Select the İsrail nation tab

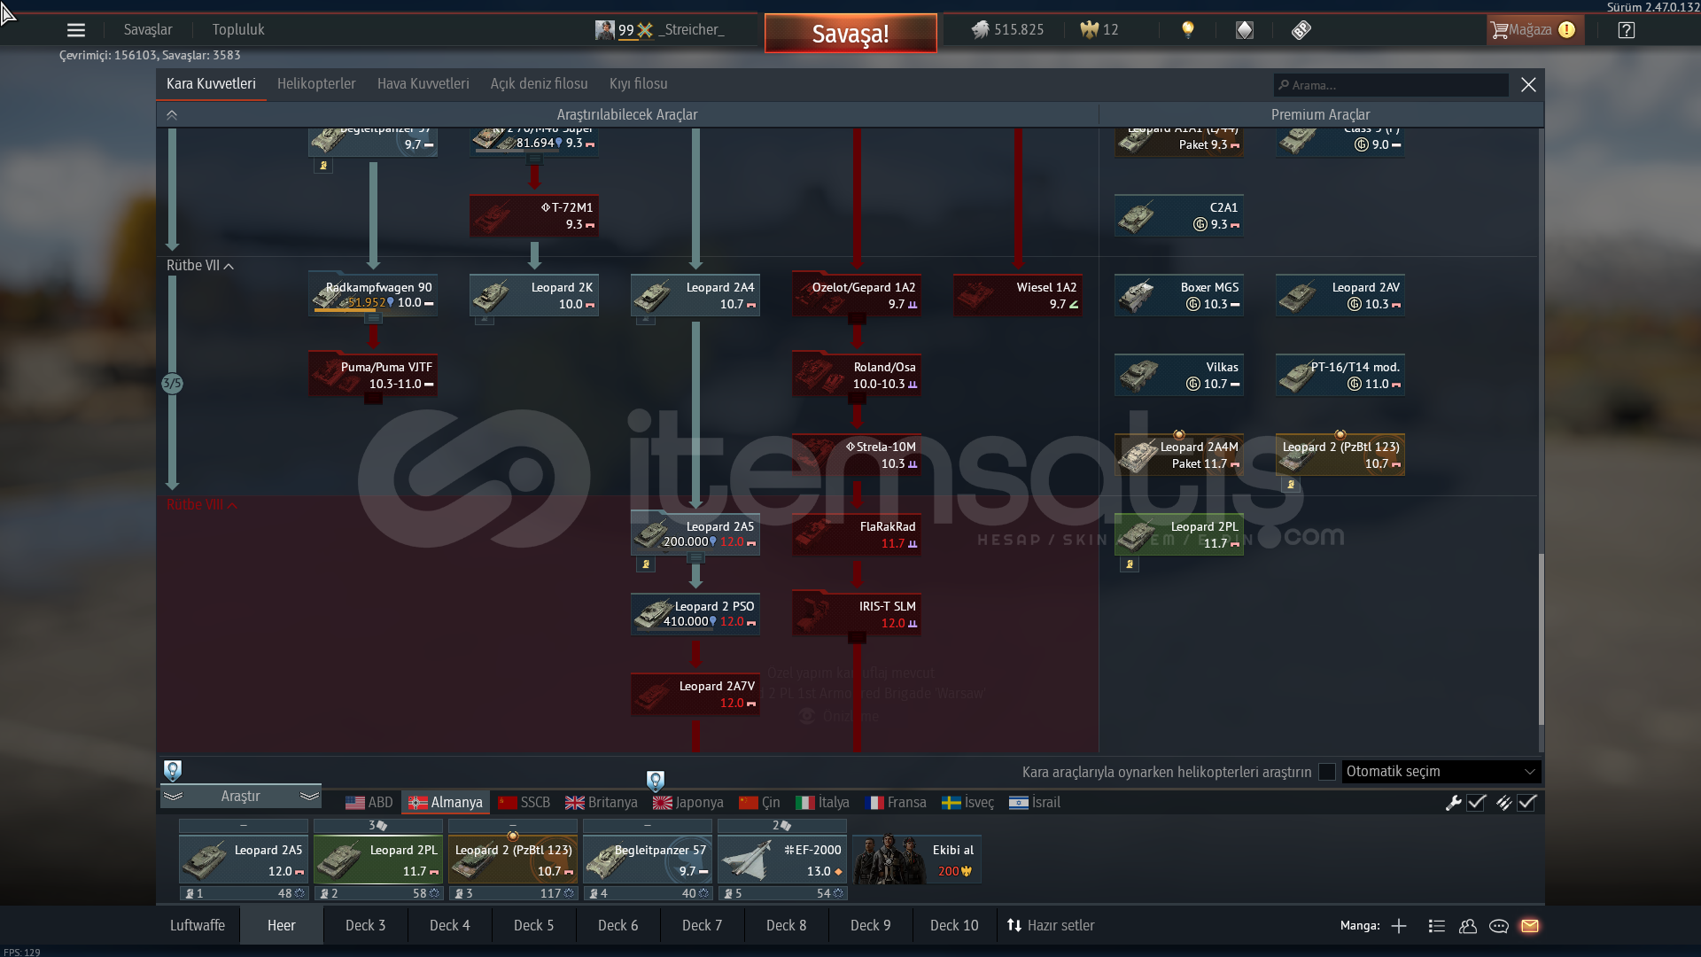pyautogui.click(x=1035, y=803)
